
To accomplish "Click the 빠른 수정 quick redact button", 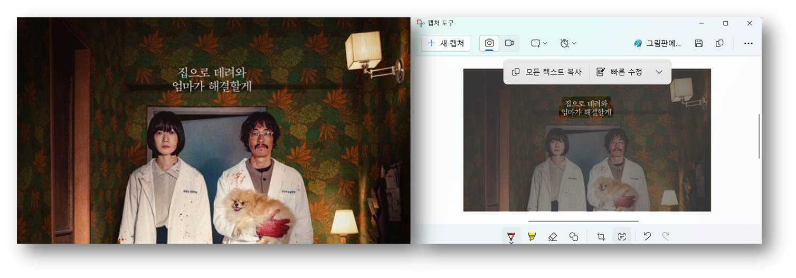I will point(620,72).
